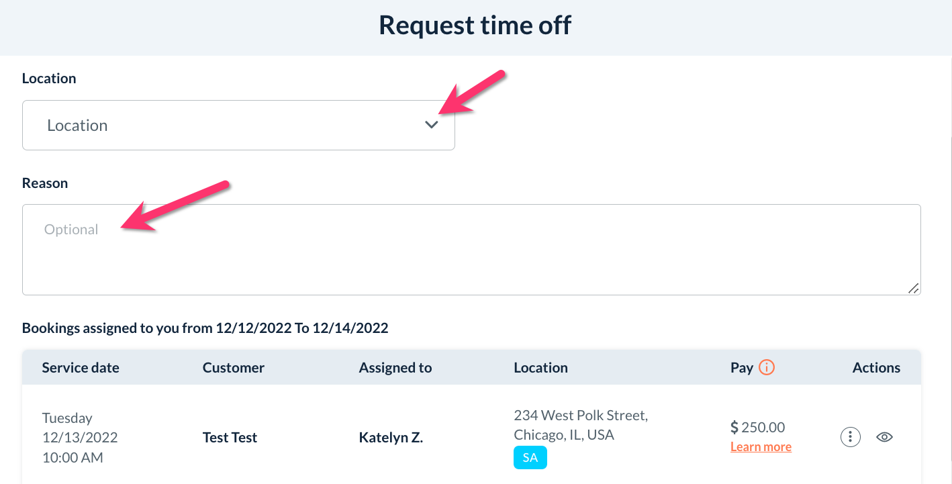952x484 pixels.
Task: Open the three-dot actions menu
Action: [851, 437]
